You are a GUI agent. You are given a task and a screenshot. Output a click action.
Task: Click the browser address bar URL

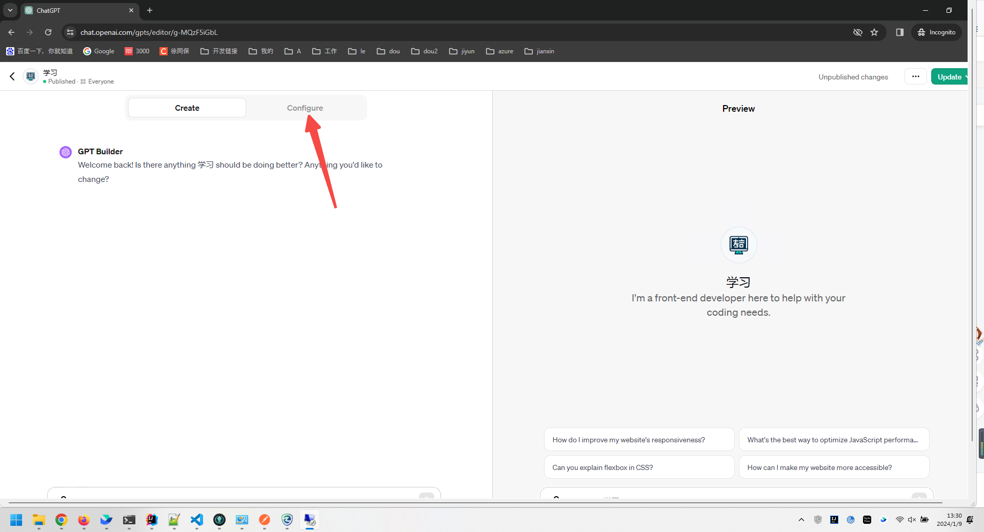[149, 32]
